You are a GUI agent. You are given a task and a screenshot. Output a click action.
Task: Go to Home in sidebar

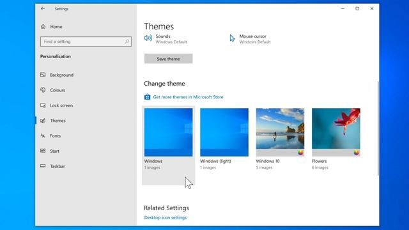coord(56,27)
